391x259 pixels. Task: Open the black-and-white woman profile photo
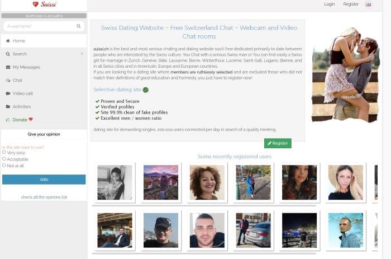pyautogui.click(x=115, y=182)
